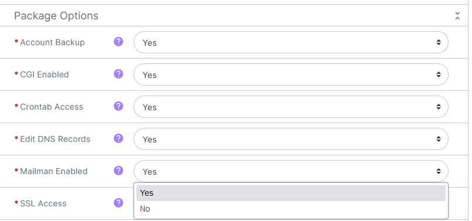This screenshot has height=221, width=472.
Task: View help icon beside Crontab Access
Action: click(118, 106)
